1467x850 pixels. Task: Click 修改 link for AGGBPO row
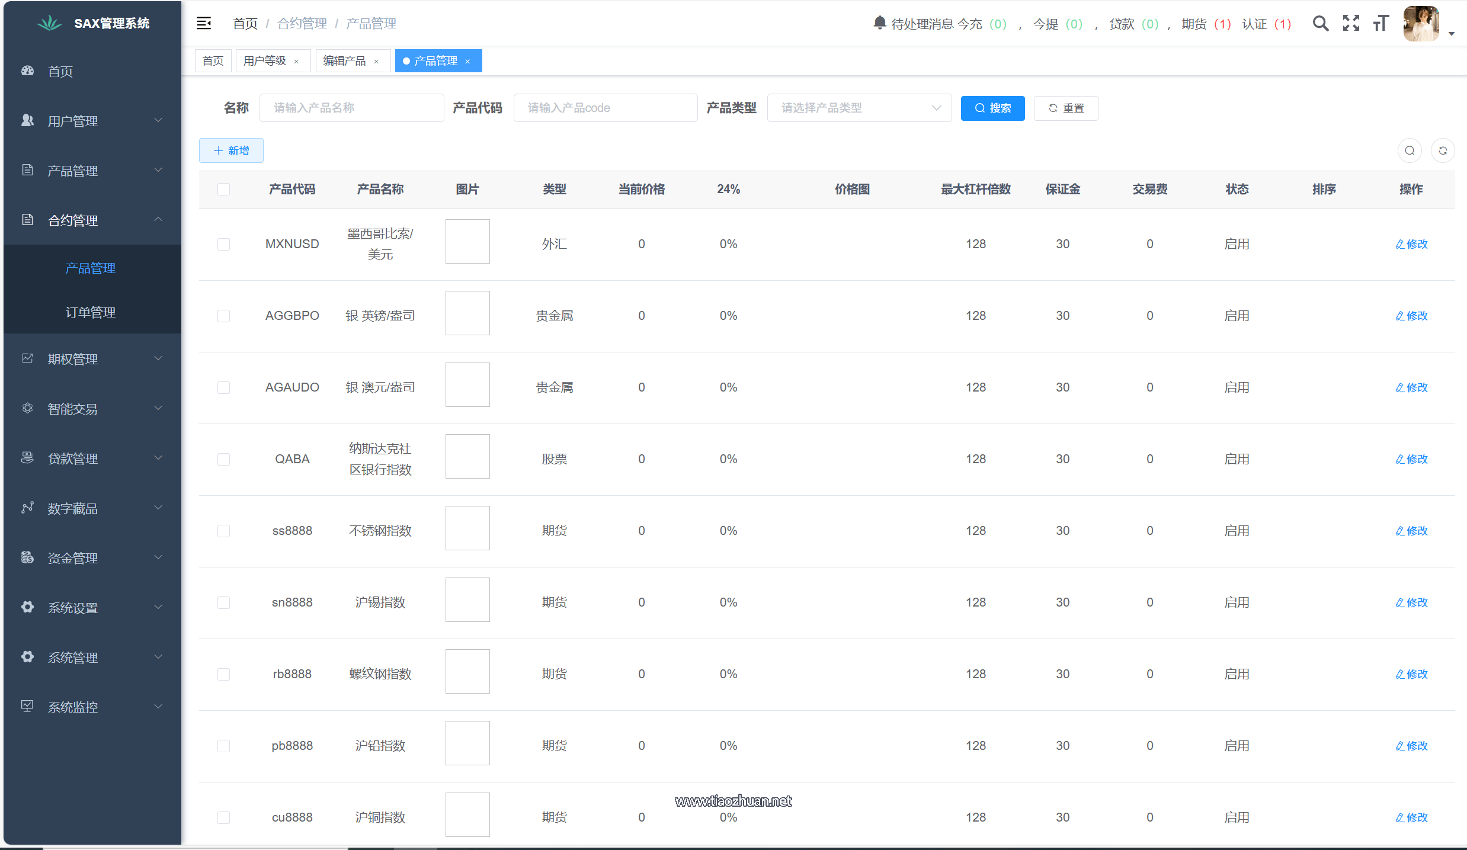[1411, 316]
